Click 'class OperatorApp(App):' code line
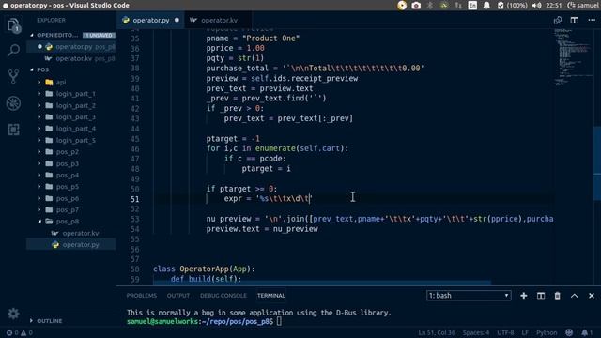The height and width of the screenshot is (338, 601). click(x=204, y=269)
